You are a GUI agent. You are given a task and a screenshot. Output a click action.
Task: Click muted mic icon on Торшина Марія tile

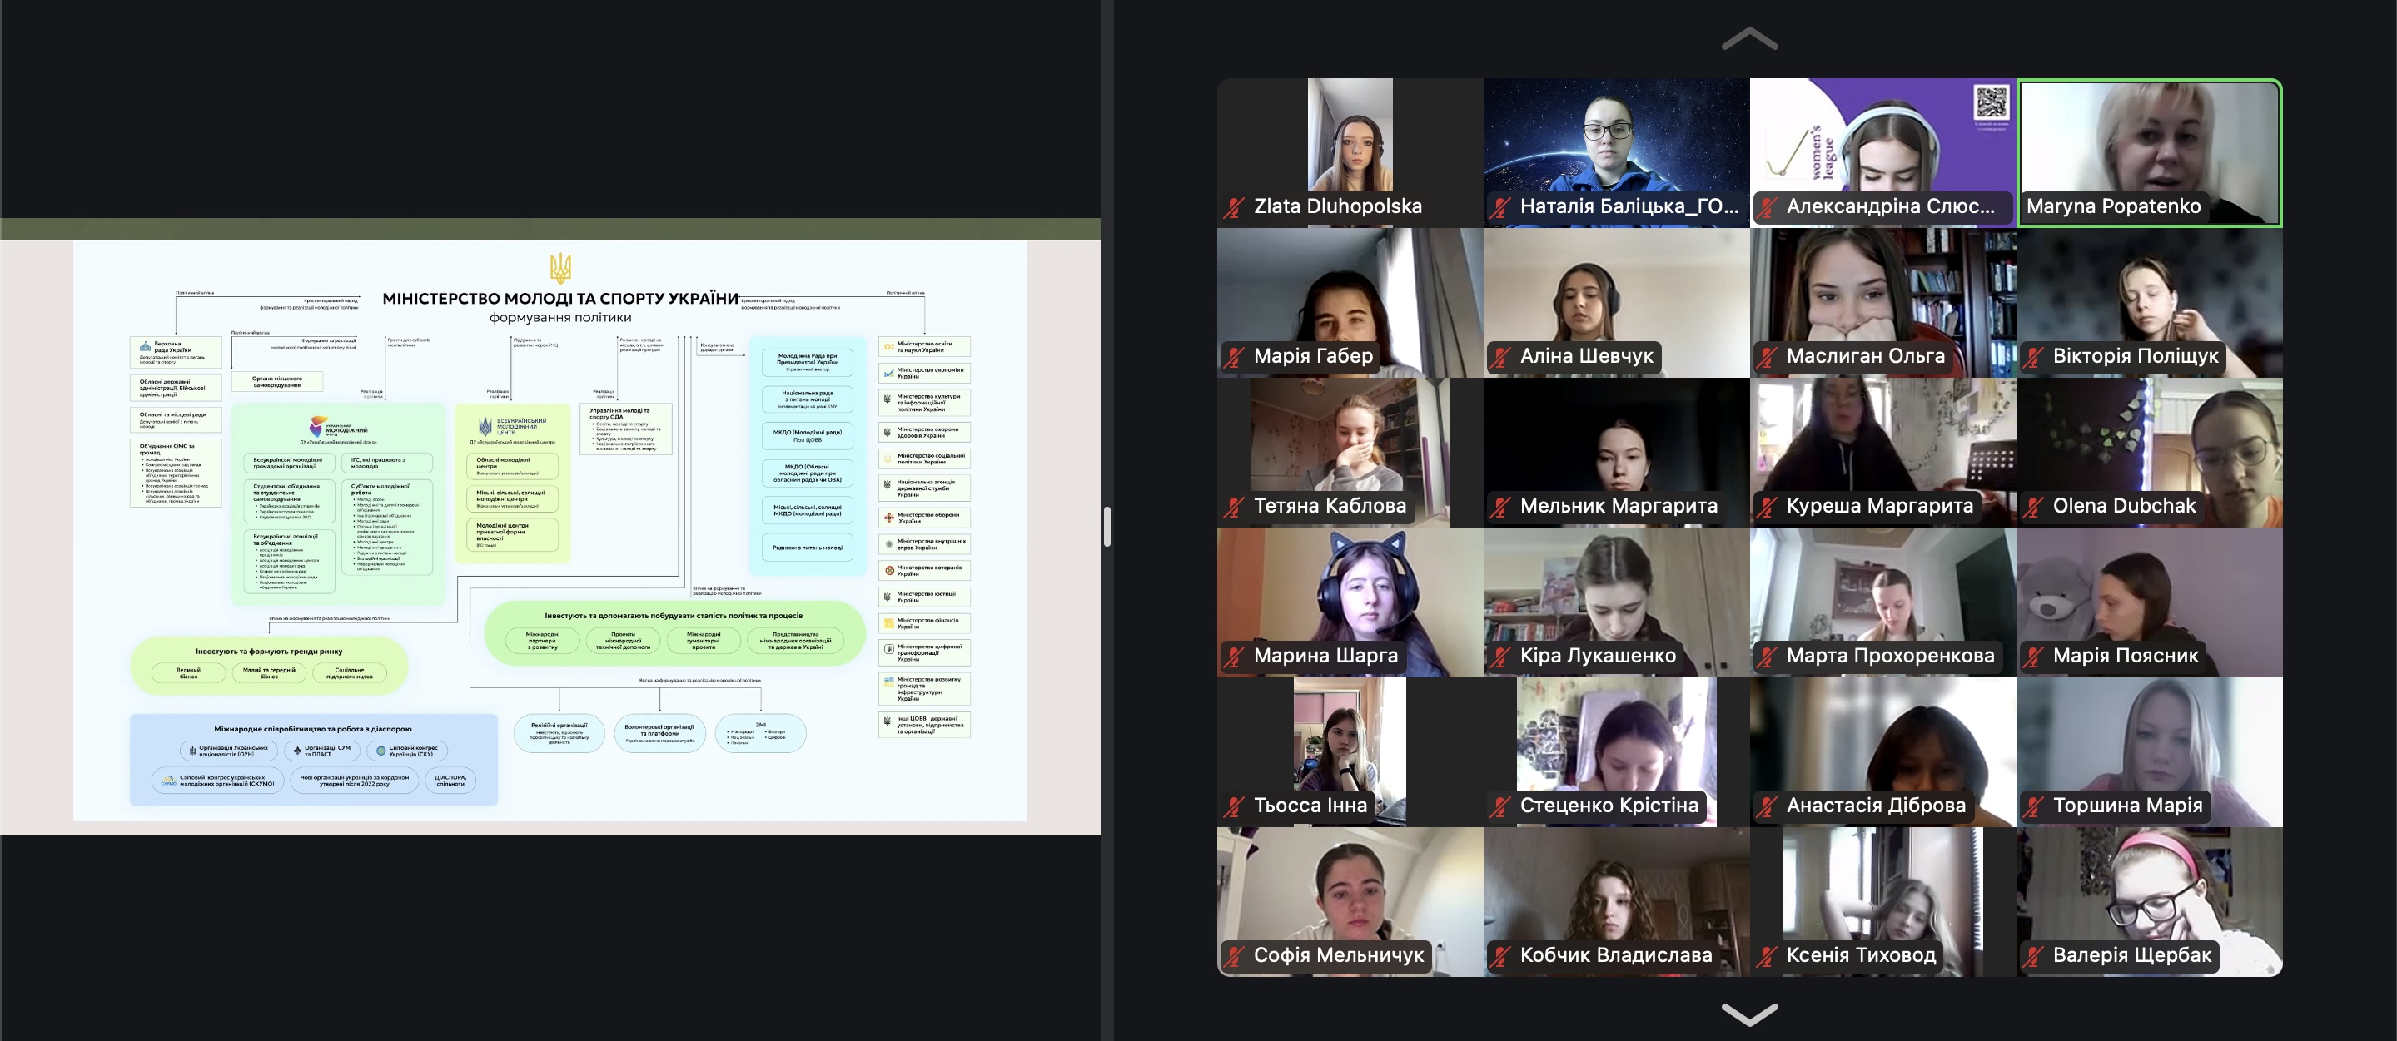click(x=2034, y=806)
